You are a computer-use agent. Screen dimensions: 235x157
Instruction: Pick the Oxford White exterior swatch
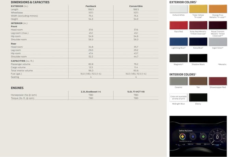(178, 9)
